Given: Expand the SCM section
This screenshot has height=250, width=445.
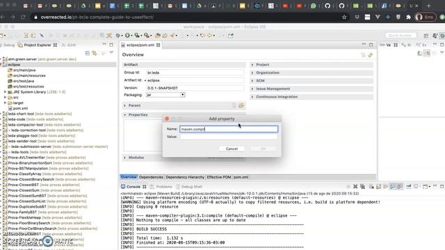Looking at the screenshot, I should coord(252,81).
